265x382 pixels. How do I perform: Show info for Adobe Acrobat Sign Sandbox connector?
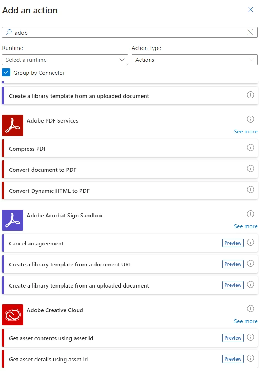(x=250, y=214)
